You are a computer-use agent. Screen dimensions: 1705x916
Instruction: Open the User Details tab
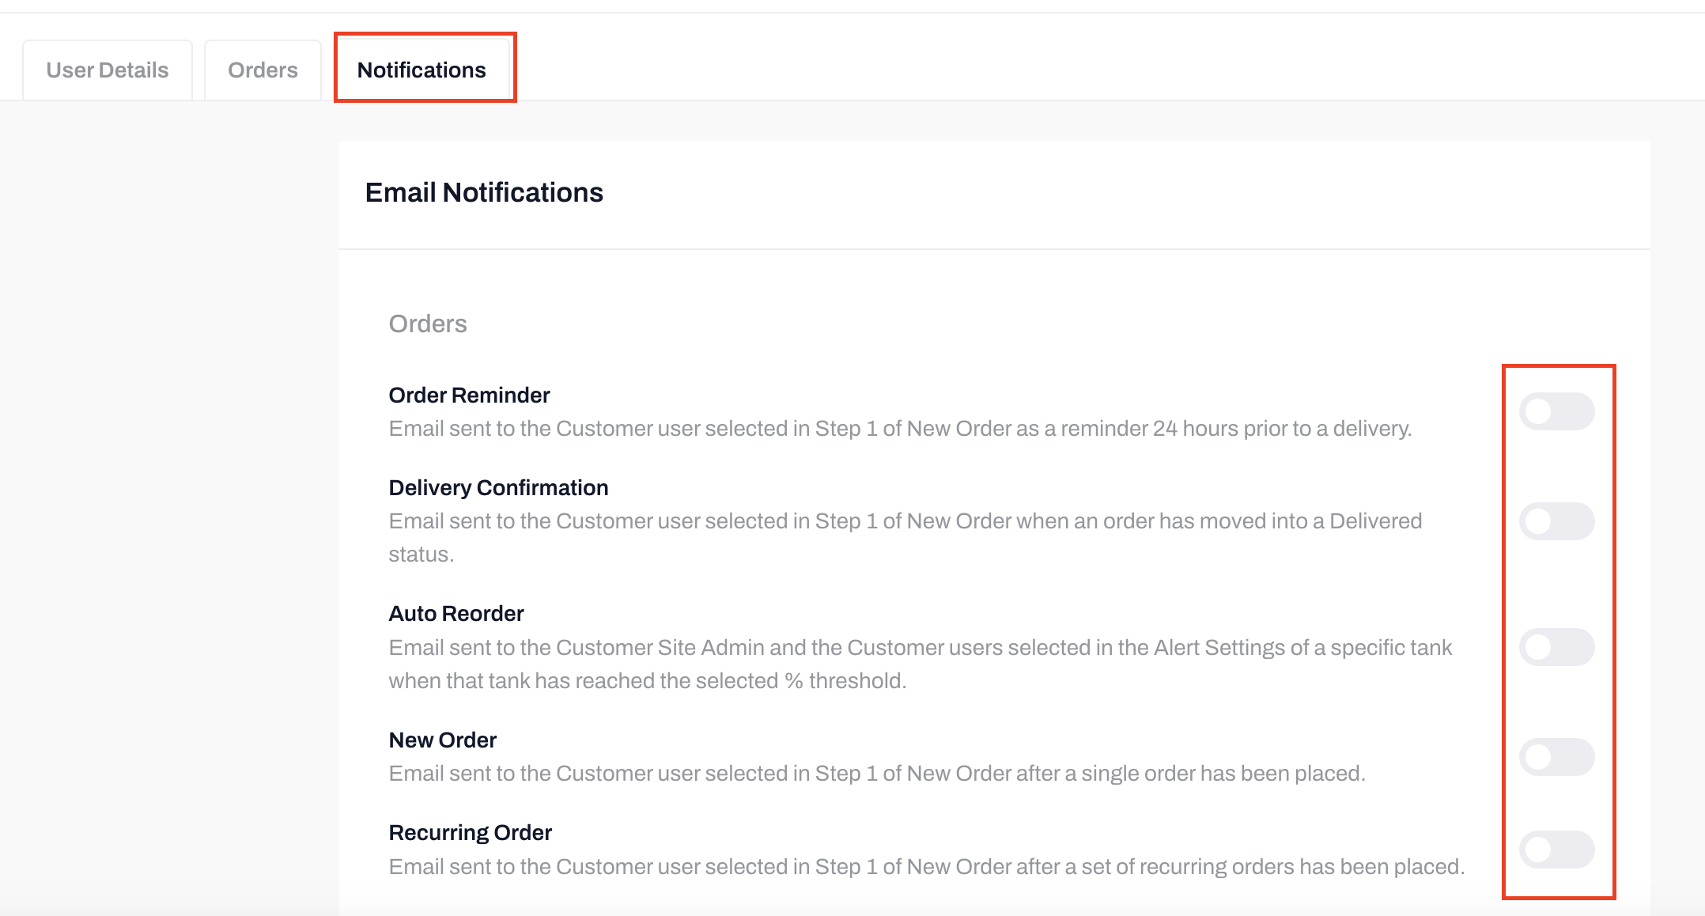coord(108,70)
